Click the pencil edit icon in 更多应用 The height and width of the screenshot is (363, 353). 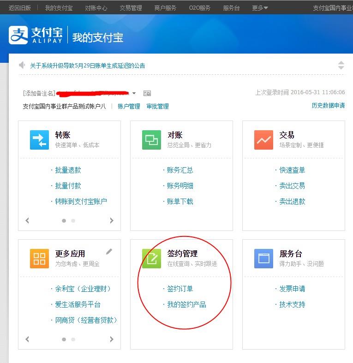tap(109, 252)
